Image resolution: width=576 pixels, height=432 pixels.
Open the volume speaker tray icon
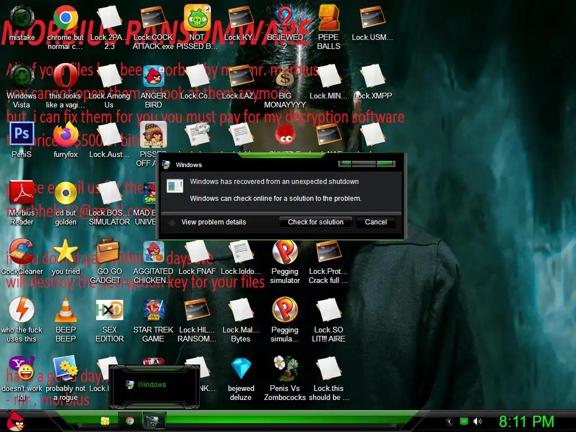point(477,421)
